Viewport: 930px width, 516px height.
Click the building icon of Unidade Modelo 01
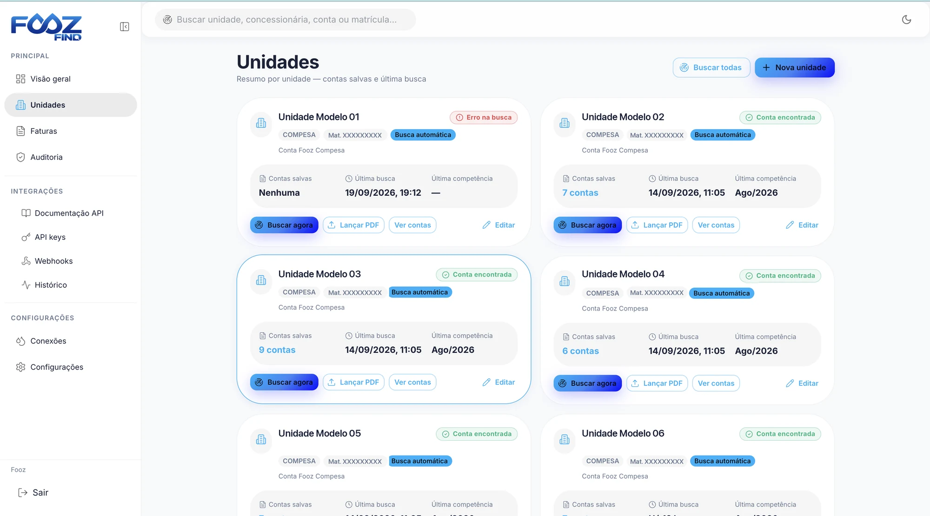tap(261, 123)
